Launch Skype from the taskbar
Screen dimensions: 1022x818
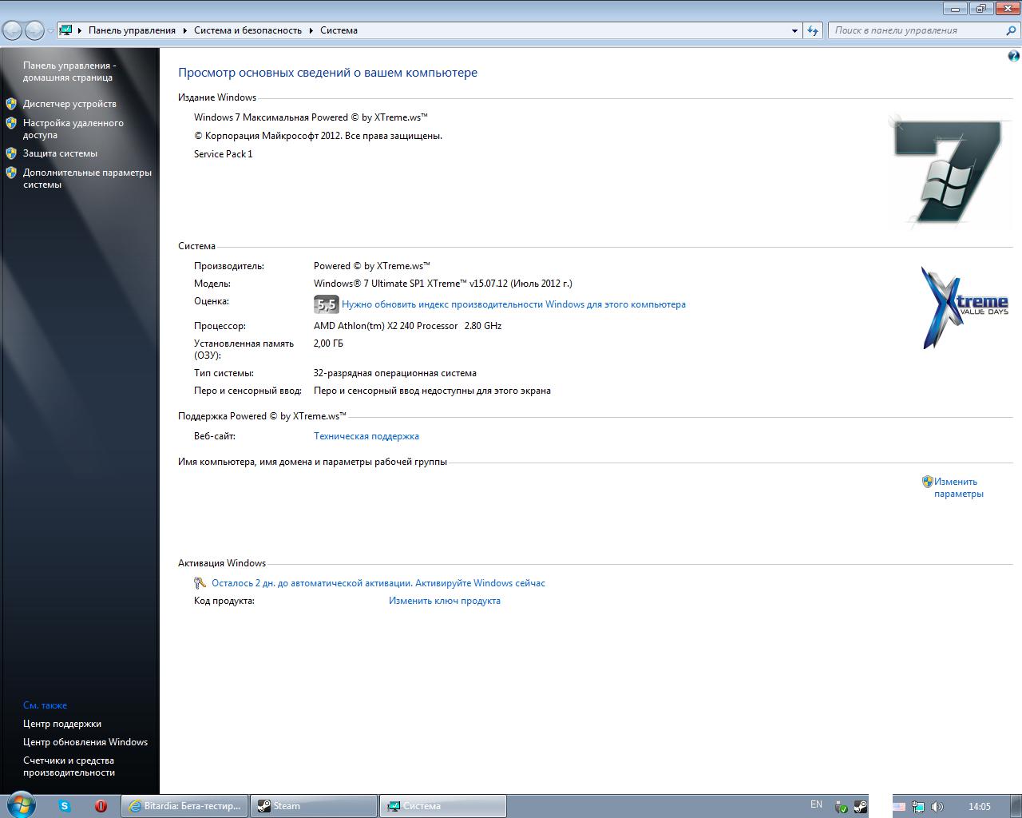click(x=65, y=806)
